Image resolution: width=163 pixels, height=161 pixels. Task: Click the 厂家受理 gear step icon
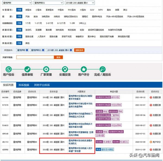(x=46, y=69)
